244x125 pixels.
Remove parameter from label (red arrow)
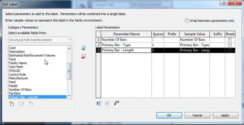click(84, 56)
